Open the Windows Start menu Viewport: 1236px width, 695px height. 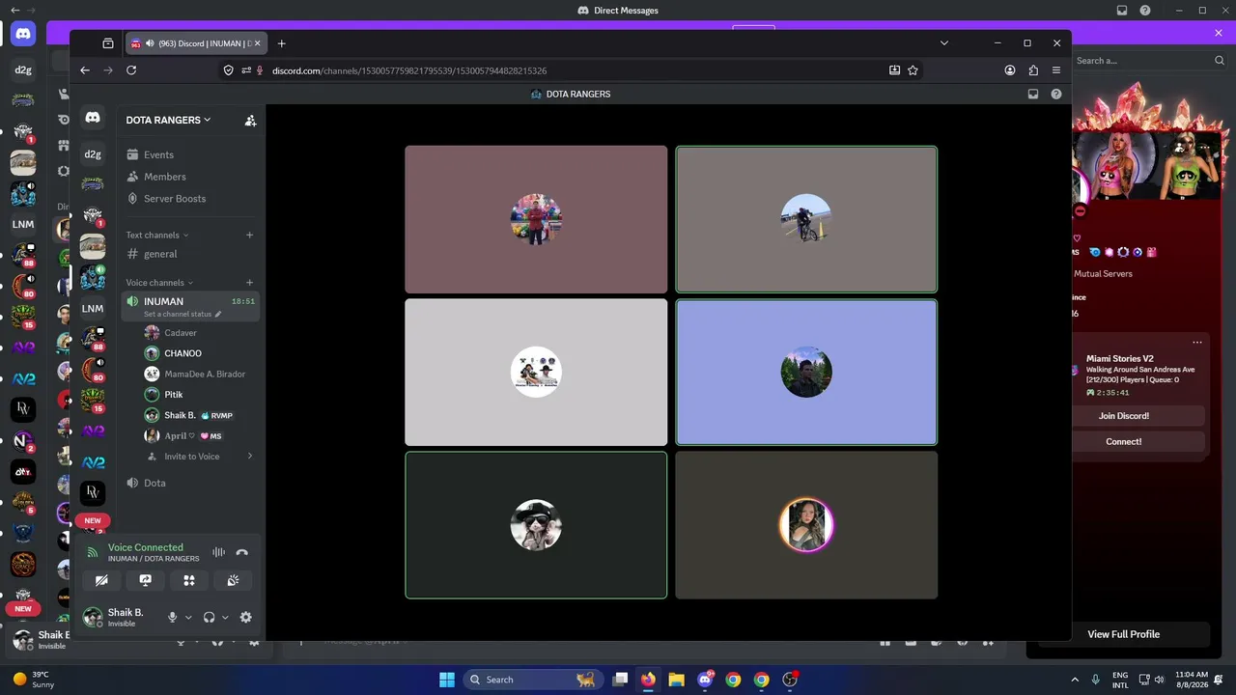(x=447, y=680)
